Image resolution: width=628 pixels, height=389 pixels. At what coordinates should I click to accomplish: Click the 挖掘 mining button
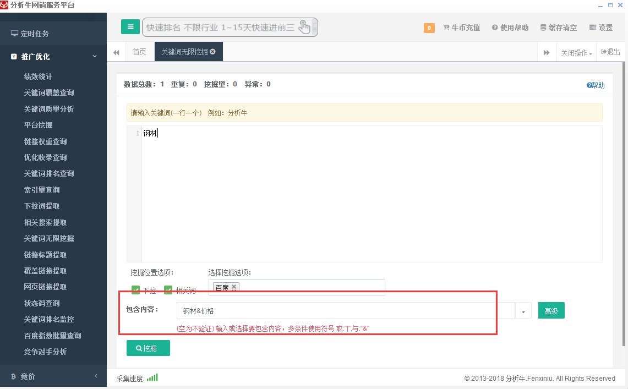click(148, 348)
